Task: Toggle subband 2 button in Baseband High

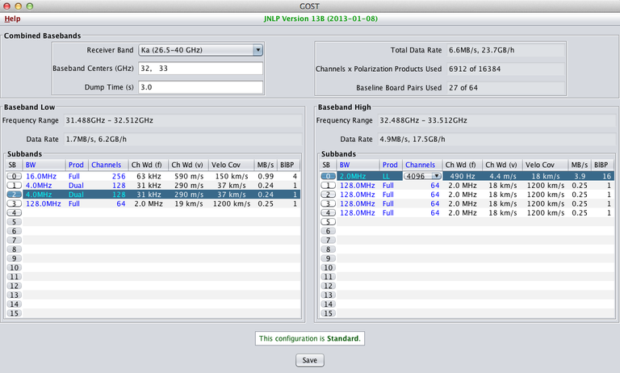Action: tap(328, 195)
